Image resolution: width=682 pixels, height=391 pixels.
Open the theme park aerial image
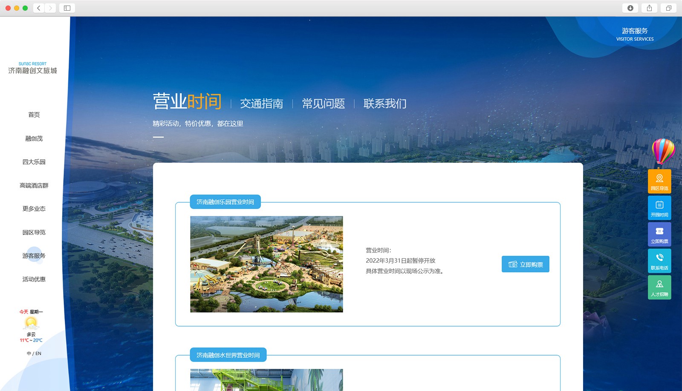[266, 264]
